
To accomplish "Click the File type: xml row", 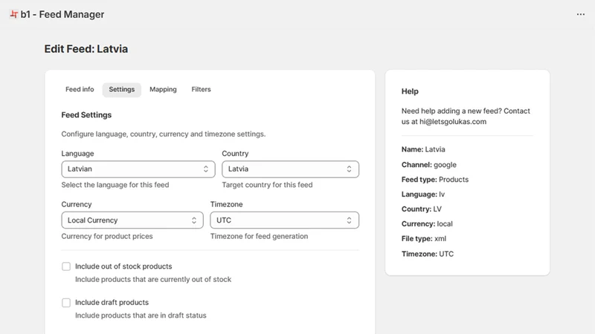I will coord(424,238).
